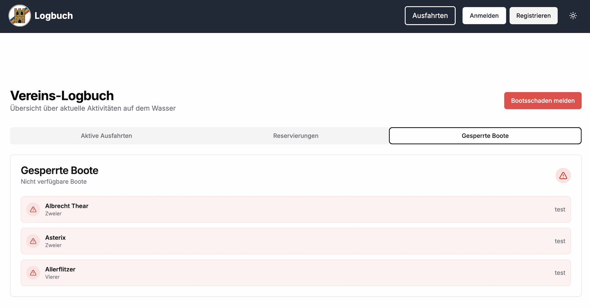Click warning triangle next to Albrecht Thear
The image size is (590, 307).
[x=33, y=209]
